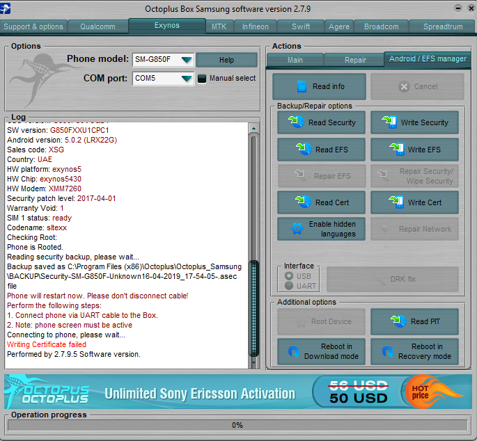Screen dimensions: 477x441
Task: Click the Repair EFS greyed icon
Action: (x=302, y=175)
